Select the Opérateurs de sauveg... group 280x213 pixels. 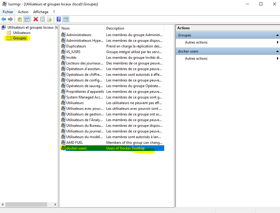coord(84,86)
